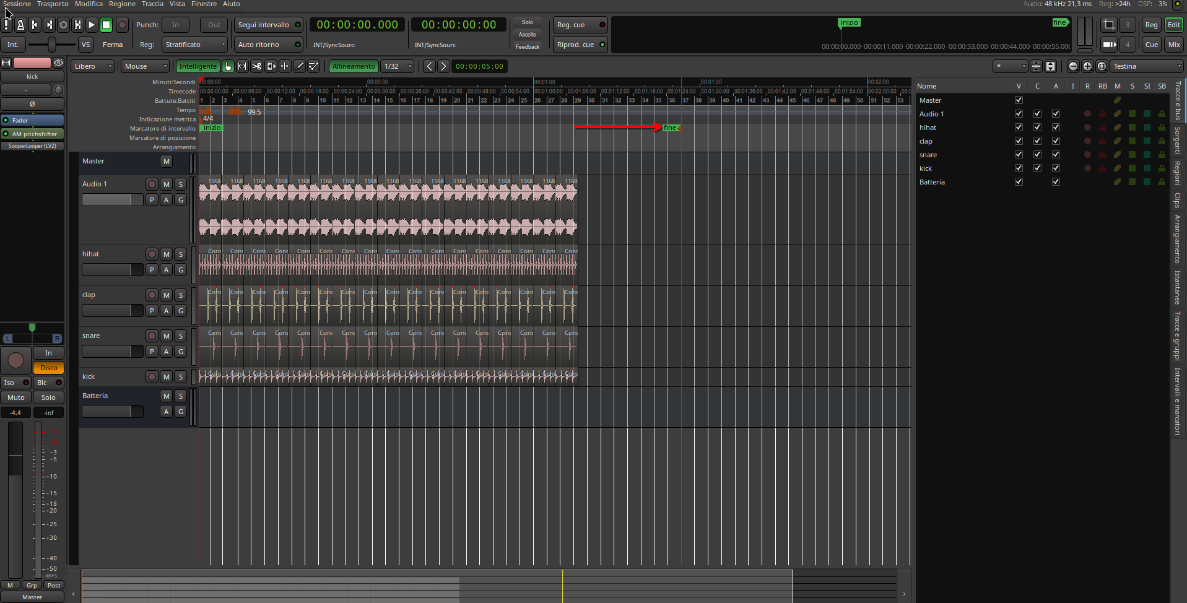
Task: Click the Mix window button
Action: coord(1173,45)
